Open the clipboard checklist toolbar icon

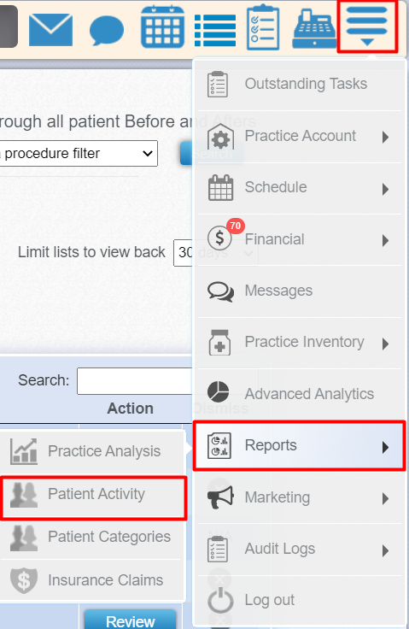click(263, 26)
